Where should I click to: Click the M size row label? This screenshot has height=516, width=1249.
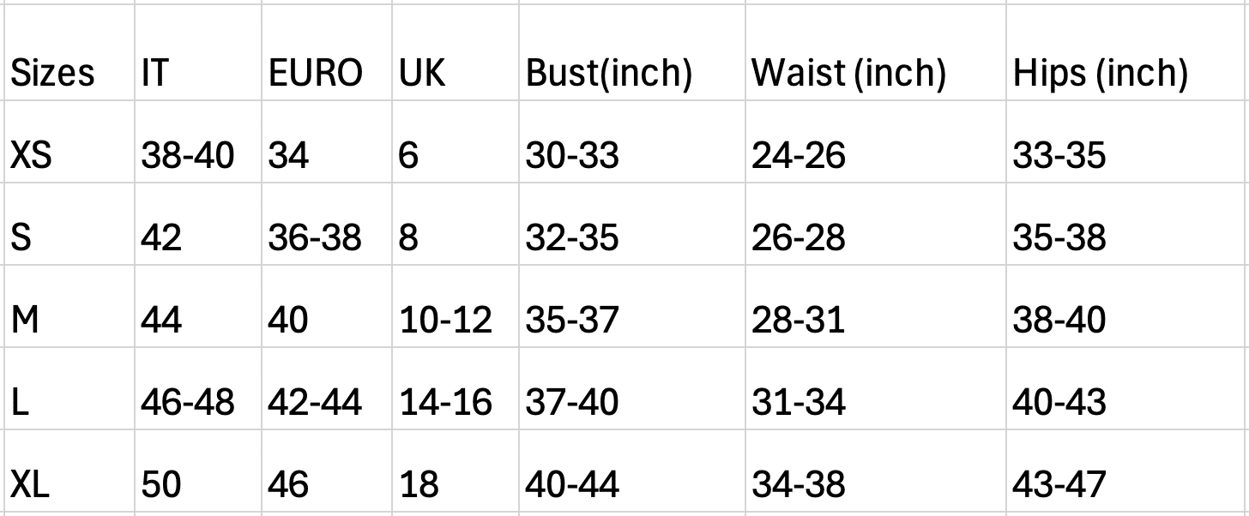click(68, 306)
